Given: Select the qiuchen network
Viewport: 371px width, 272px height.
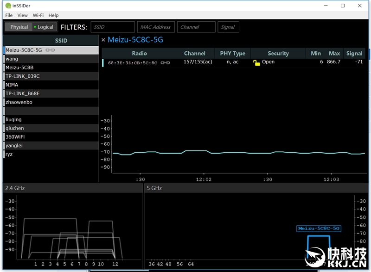Looking at the screenshot, I should [x=51, y=128].
